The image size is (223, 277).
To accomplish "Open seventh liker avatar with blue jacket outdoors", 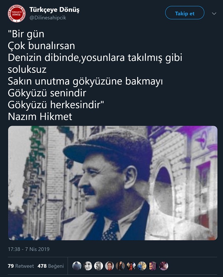I will point(142,266).
